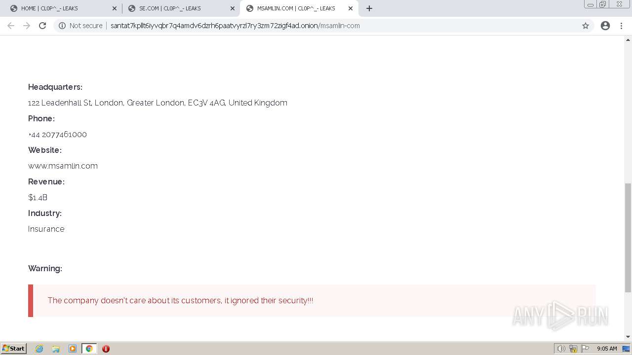This screenshot has height=355, width=632.
Task: Open the Windows Start menu
Action: coord(14,348)
